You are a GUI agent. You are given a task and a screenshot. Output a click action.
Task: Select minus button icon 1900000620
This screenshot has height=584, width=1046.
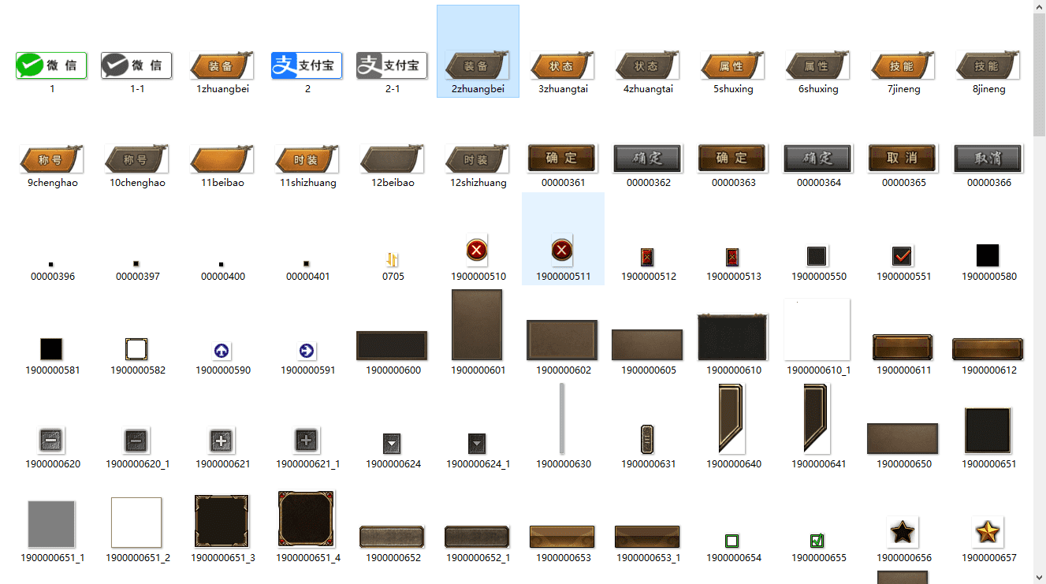51,440
